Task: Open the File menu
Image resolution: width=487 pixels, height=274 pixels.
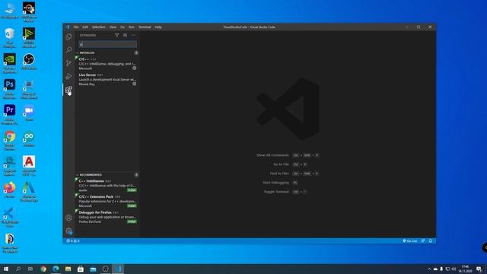Action: point(76,27)
